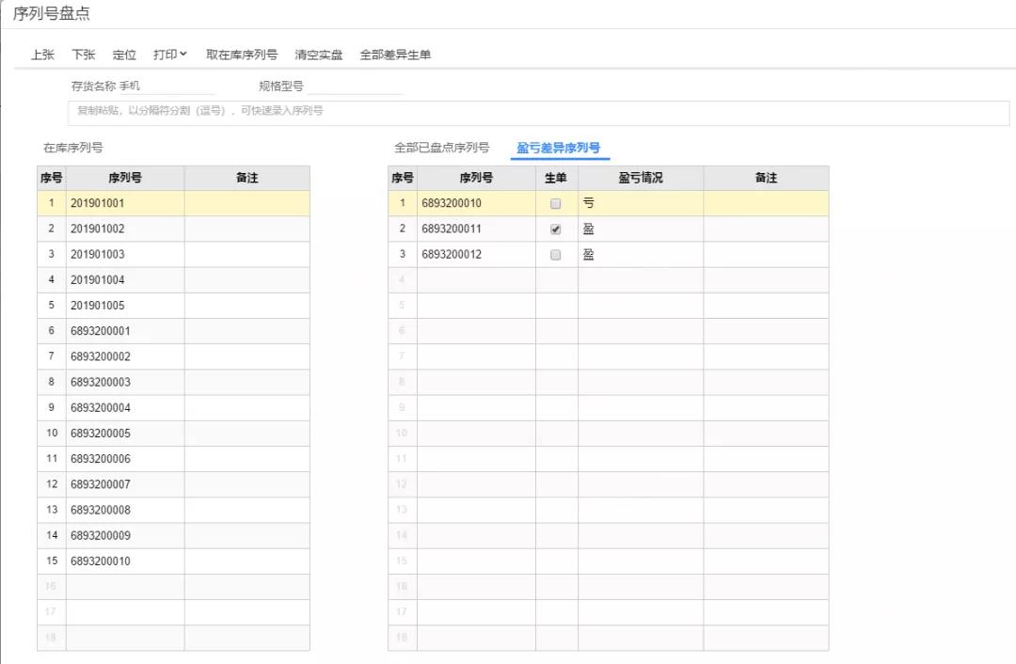Click right 备注 cell for serial 6893200011
The height and width of the screenshot is (664, 1016).
click(x=766, y=229)
